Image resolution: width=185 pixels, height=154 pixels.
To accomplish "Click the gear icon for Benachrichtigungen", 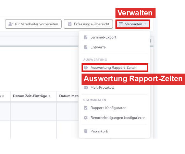I will [x=86, y=118].
